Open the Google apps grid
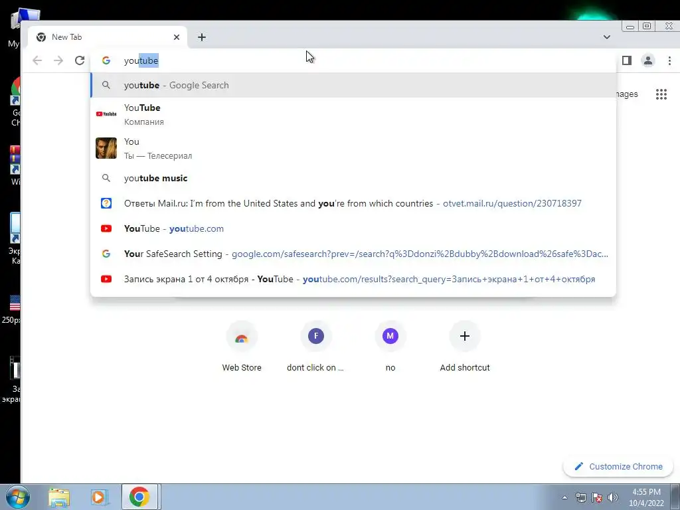The height and width of the screenshot is (510, 680). click(661, 94)
